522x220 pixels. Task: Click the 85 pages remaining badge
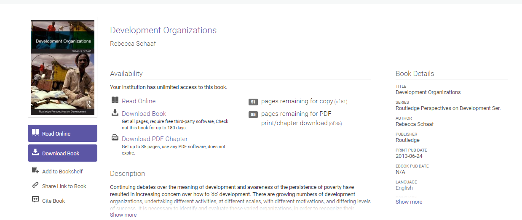pos(253,115)
